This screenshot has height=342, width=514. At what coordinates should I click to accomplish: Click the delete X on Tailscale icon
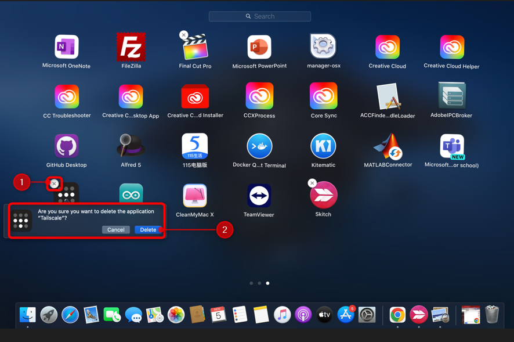(x=54, y=184)
